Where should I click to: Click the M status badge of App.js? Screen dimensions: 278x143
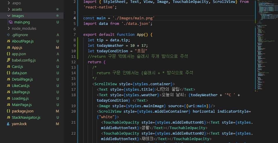(57, 47)
